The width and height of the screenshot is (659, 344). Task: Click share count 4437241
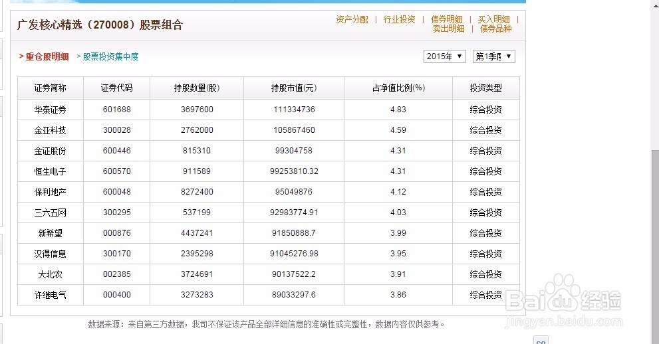[197, 233]
